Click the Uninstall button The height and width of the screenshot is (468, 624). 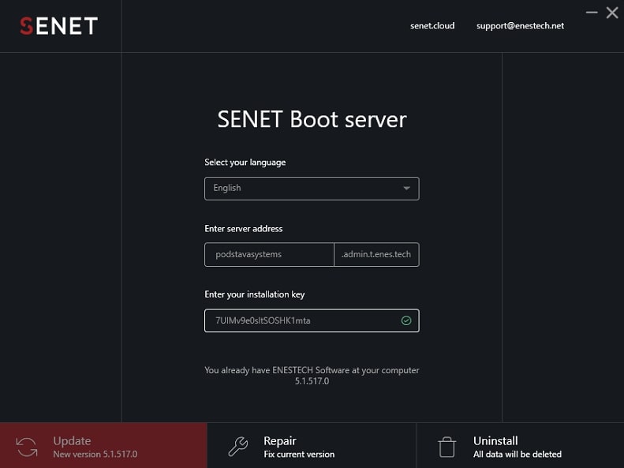520,445
